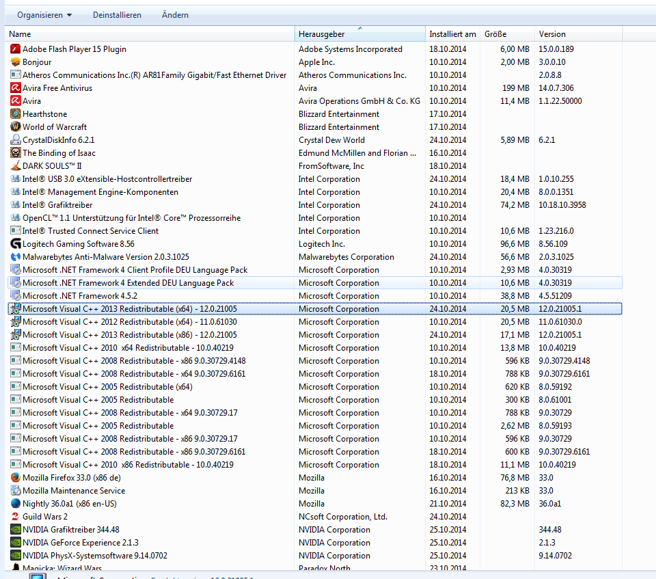
Task: Select Visual C++ 2008 Redistributable x64 9.0.30729.17
Action: [x=315, y=412]
